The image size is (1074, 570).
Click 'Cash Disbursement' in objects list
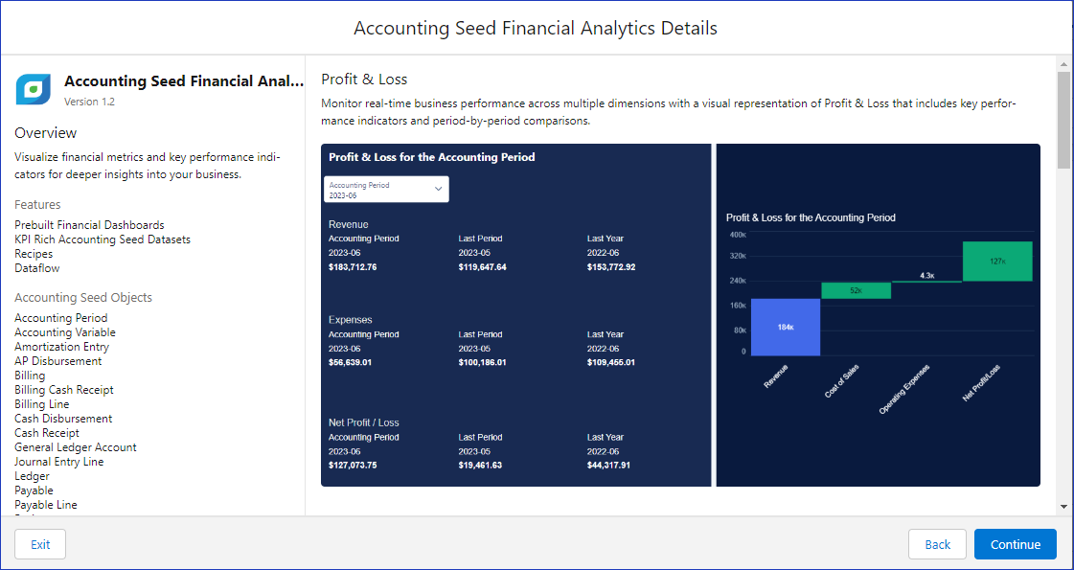tap(63, 419)
